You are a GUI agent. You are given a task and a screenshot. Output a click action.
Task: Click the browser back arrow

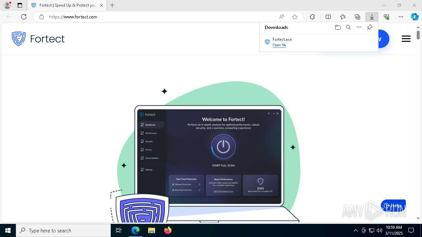coord(9,17)
